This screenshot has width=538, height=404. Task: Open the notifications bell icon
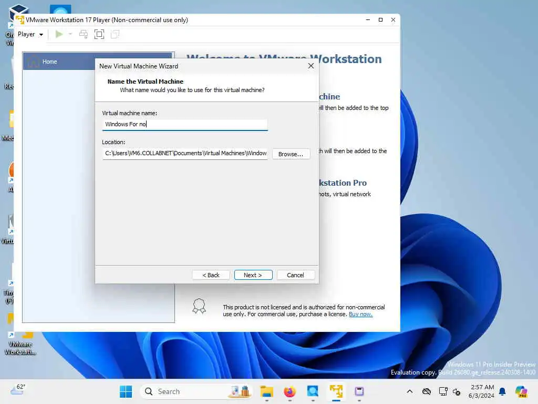(x=503, y=391)
